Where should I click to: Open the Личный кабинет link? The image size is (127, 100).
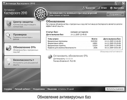(x=22, y=89)
